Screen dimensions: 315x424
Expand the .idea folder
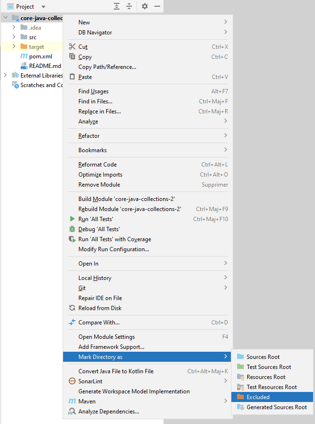(x=14, y=27)
